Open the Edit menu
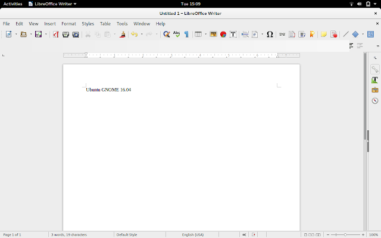 19,24
